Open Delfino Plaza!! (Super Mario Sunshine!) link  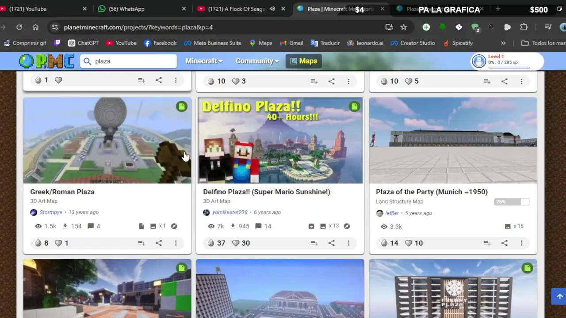[x=267, y=192]
